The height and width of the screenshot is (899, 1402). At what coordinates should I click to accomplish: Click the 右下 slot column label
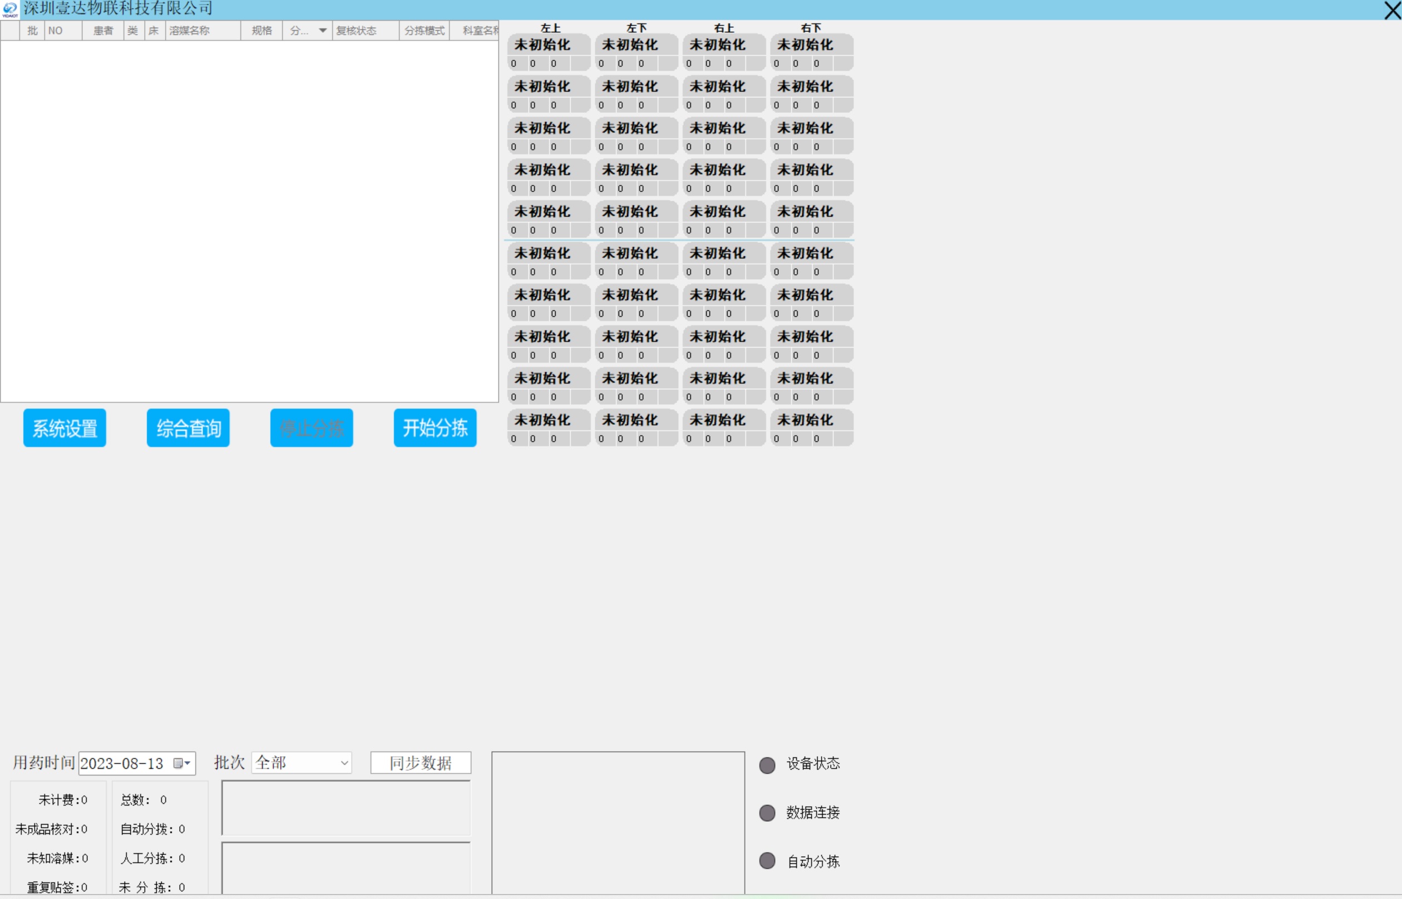click(811, 28)
